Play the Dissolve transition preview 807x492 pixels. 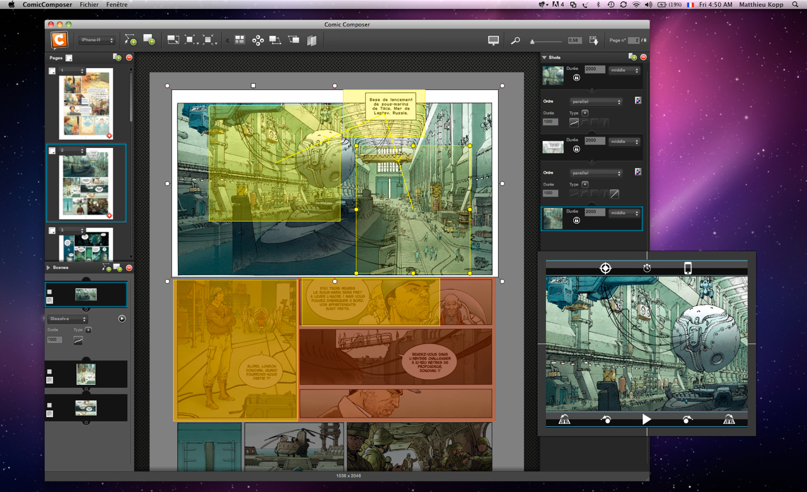pyautogui.click(x=122, y=319)
